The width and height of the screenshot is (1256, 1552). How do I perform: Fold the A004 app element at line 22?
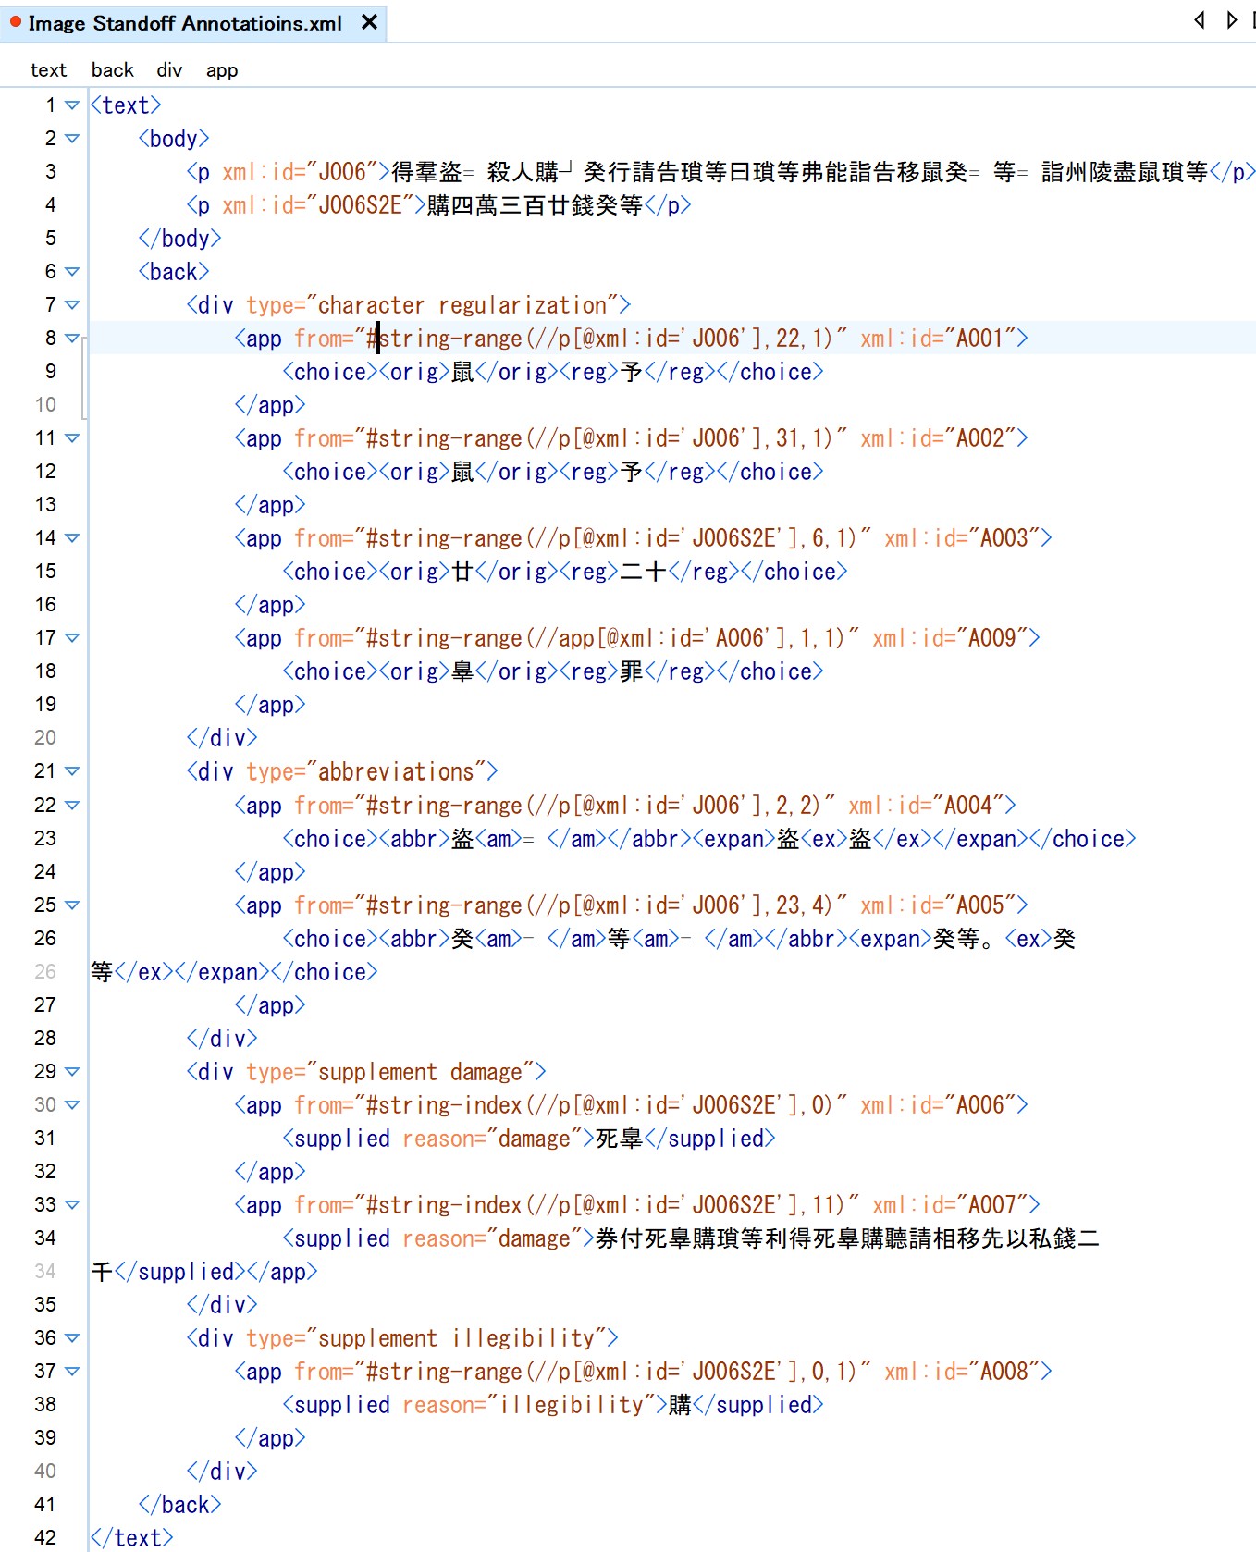pos(72,806)
